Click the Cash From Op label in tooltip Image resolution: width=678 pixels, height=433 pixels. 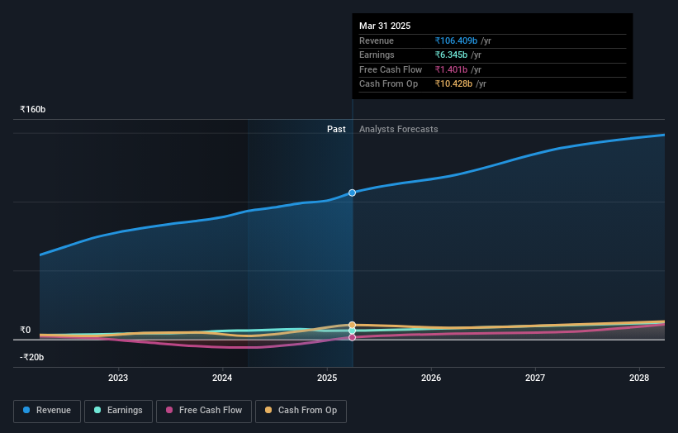[x=388, y=84]
